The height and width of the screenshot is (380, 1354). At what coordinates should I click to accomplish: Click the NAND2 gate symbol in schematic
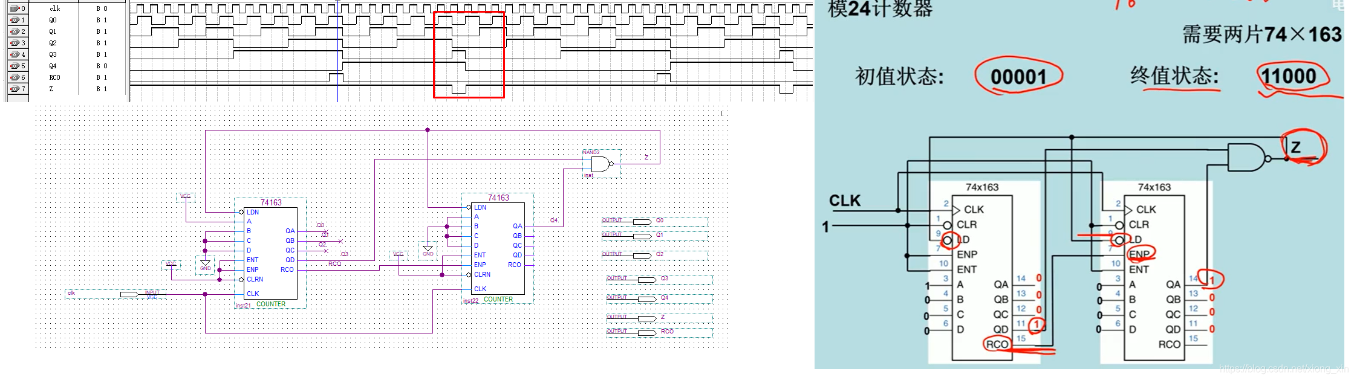pyautogui.click(x=601, y=164)
